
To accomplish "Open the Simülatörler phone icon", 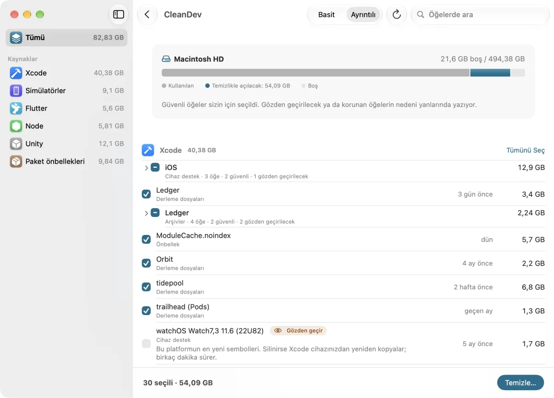I will click(x=16, y=91).
